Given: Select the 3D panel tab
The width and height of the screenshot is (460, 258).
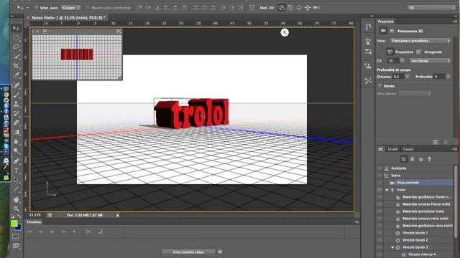Looking at the screenshot, I should click(x=380, y=149).
